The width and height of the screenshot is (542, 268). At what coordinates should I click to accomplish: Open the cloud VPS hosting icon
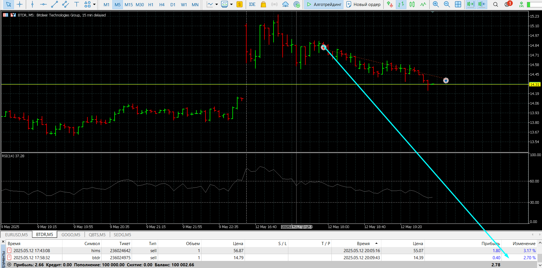tap(285, 4)
